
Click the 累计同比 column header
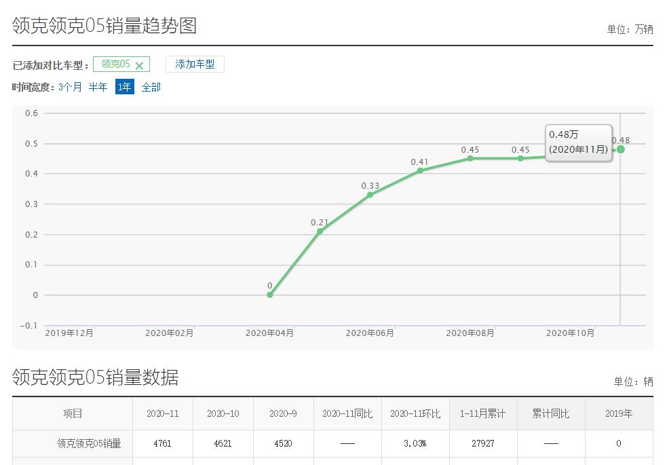pos(551,413)
